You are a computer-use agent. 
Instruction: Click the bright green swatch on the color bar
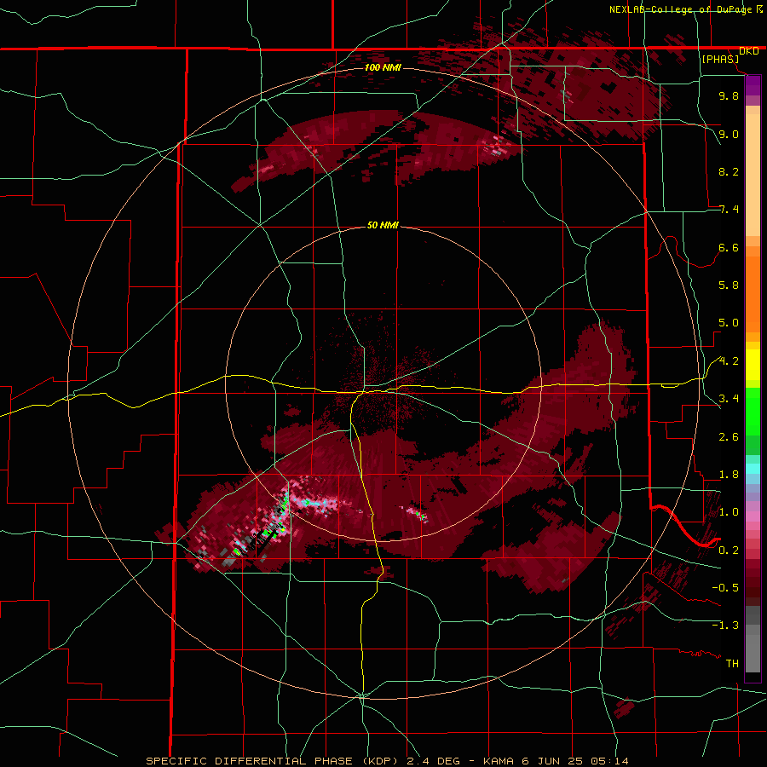(753, 411)
